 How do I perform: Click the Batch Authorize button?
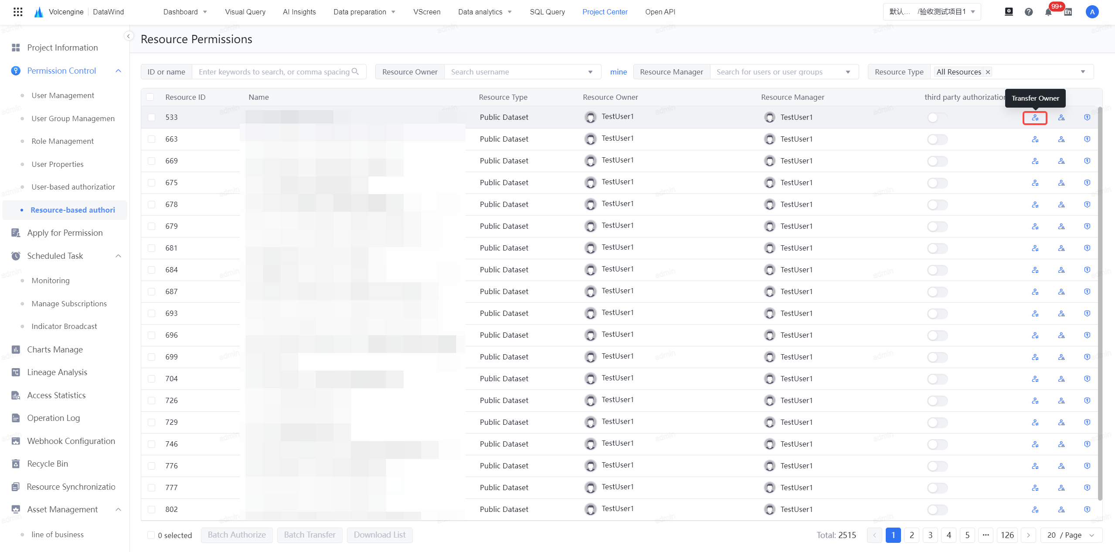click(237, 535)
